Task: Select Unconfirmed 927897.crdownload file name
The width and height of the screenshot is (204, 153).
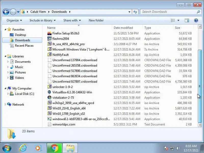Action: (x=75, y=81)
